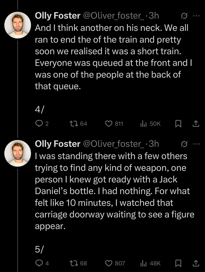
Task: Share the tweet ending in 5/
Action: pyautogui.click(x=195, y=263)
